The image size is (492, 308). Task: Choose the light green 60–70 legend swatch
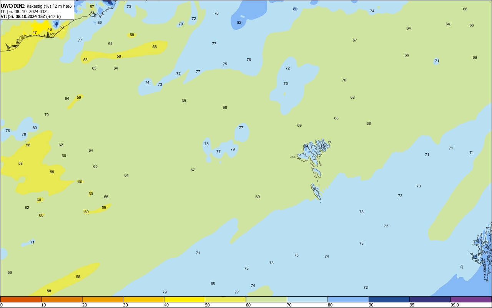[266, 299]
